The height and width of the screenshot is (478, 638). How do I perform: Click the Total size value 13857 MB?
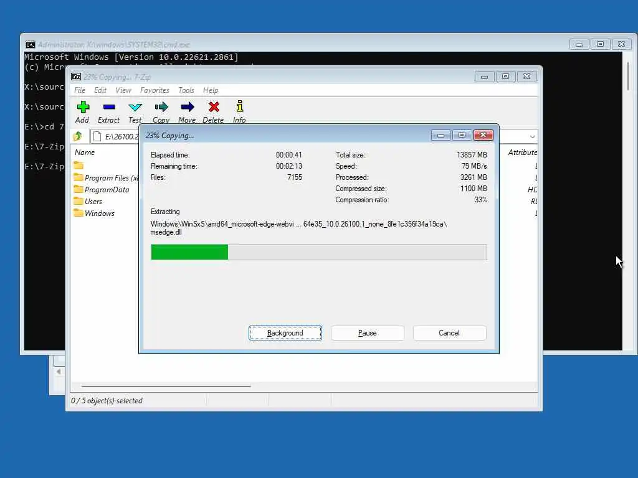pos(472,155)
